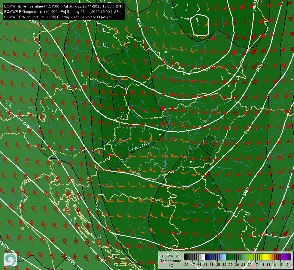Screen dimensions: 294x270
Task: Click the 5420 geopotential contour label
Action: pos(259,68)
